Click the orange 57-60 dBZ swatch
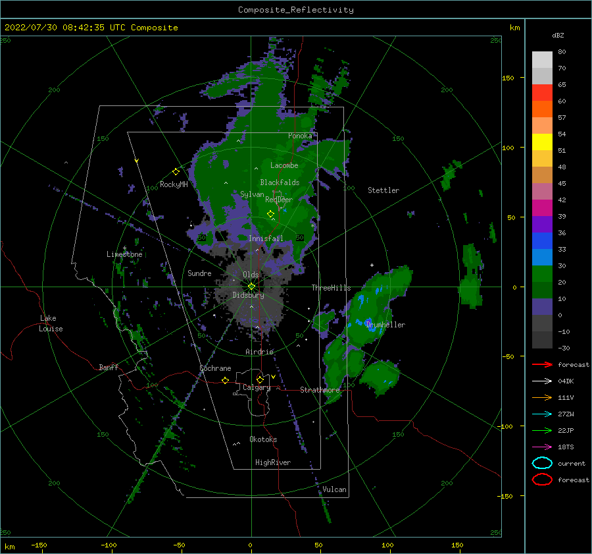592x554 pixels. click(542, 109)
